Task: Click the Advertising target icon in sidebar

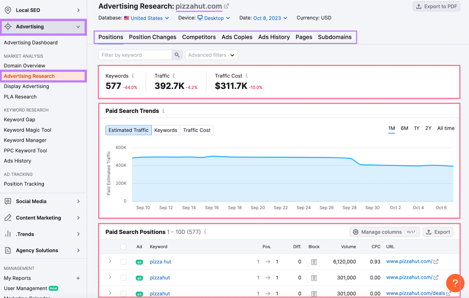Action: click(x=8, y=27)
